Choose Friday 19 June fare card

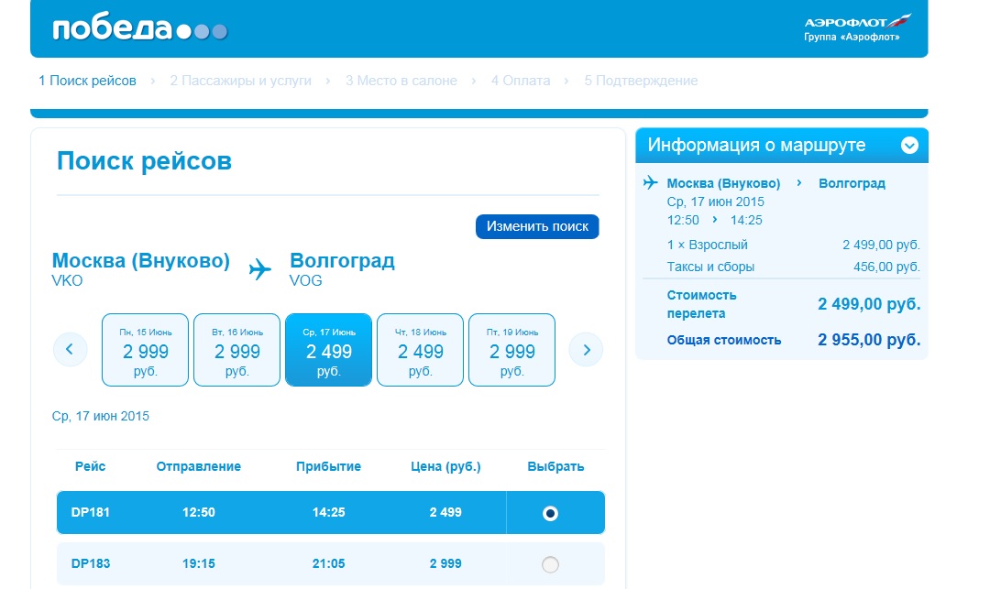coord(511,350)
